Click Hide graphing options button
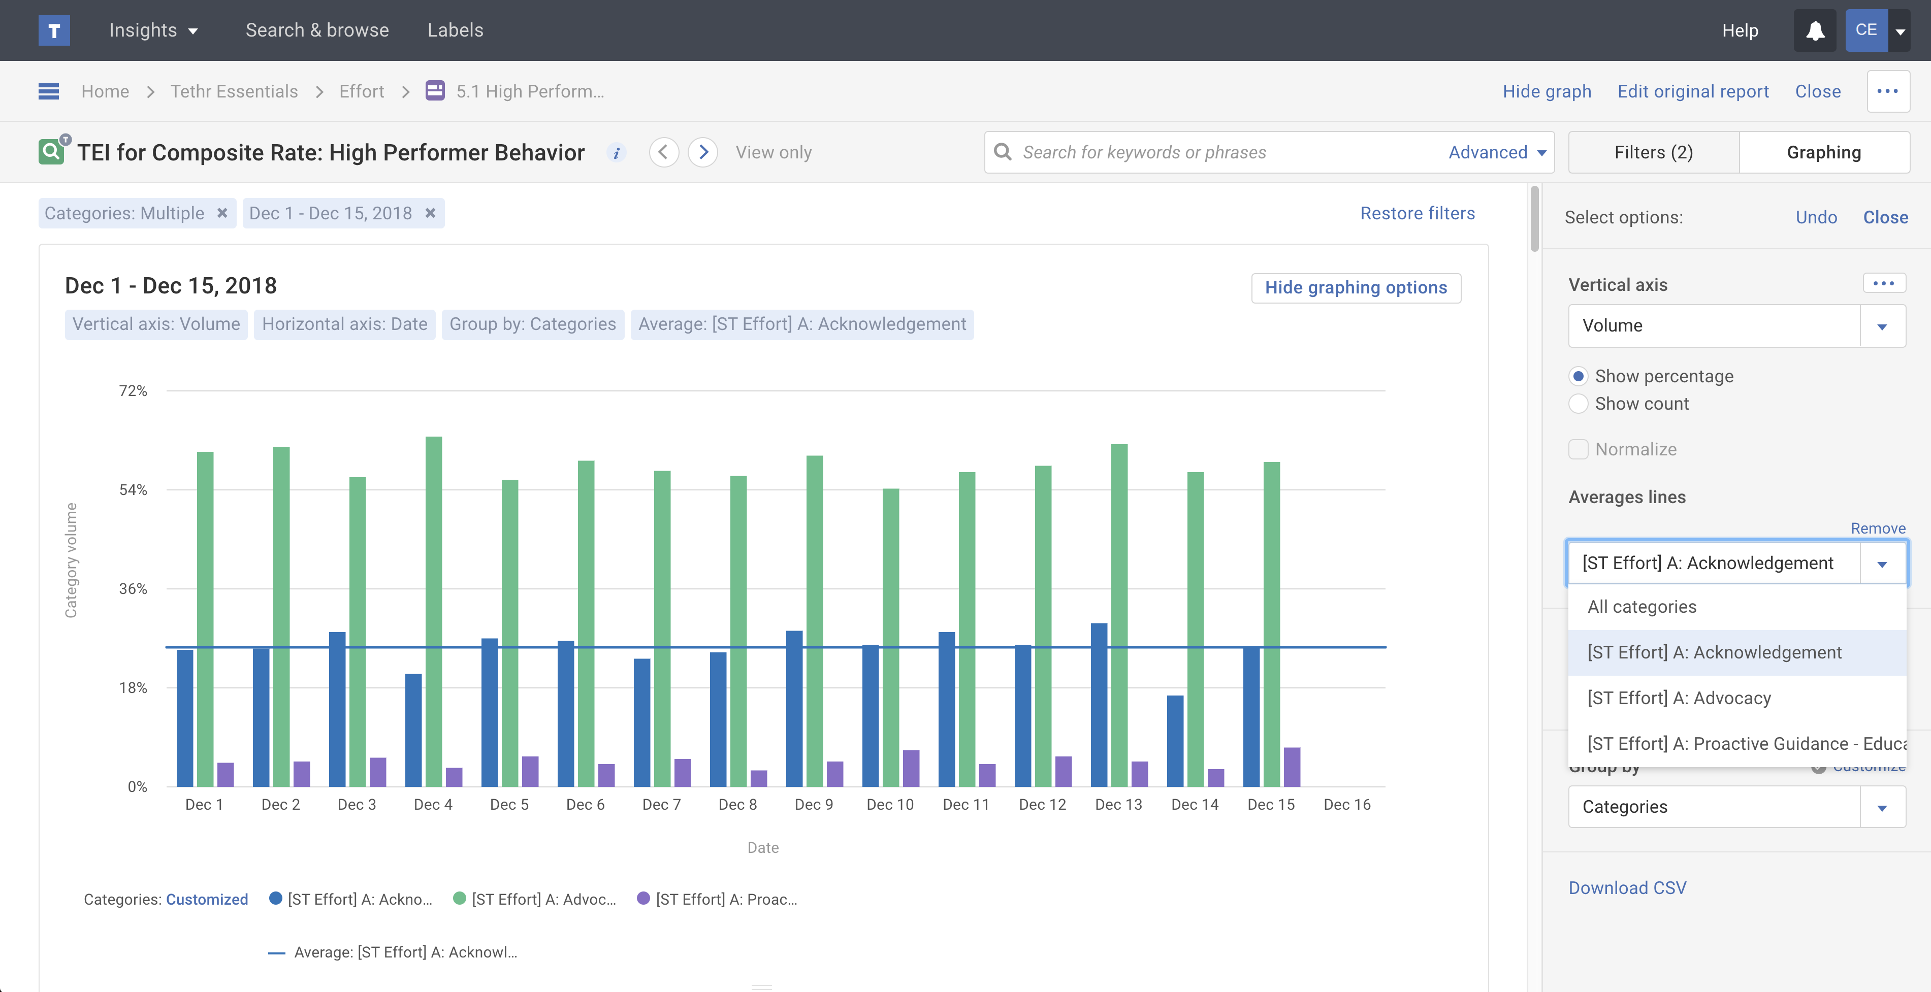The image size is (1931, 992). coord(1355,288)
